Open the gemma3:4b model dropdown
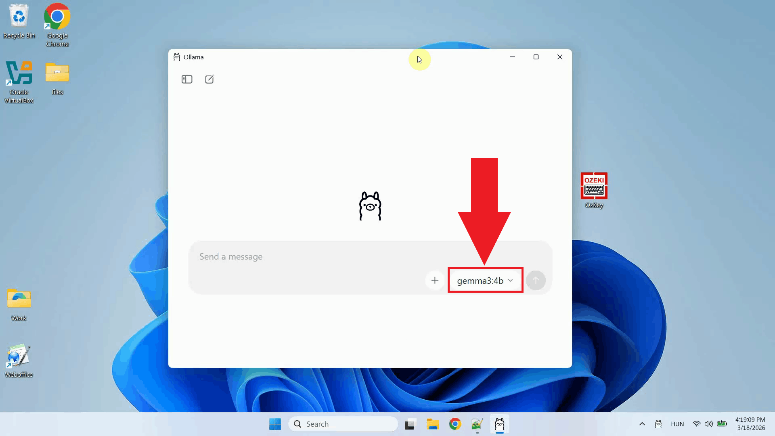The width and height of the screenshot is (775, 436). pos(485,281)
